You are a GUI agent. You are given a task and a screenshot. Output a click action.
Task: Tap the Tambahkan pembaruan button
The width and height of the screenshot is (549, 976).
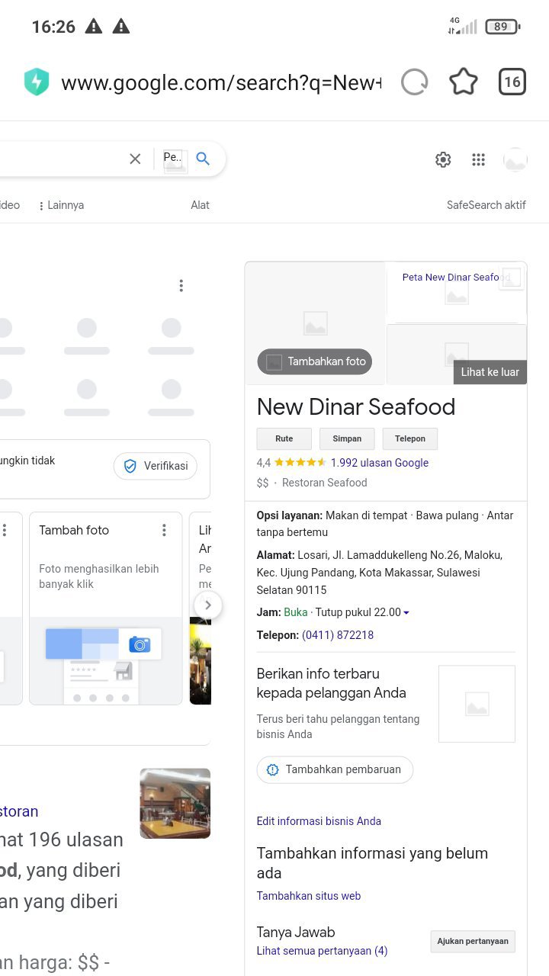point(335,769)
